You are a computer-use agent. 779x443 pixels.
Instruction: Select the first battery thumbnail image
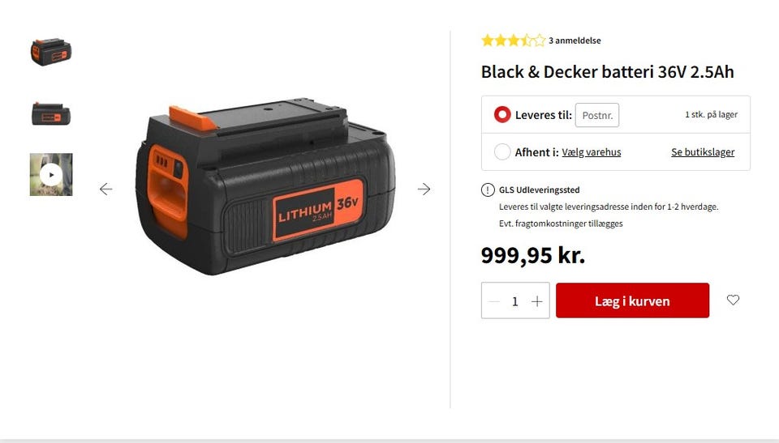[x=51, y=52]
